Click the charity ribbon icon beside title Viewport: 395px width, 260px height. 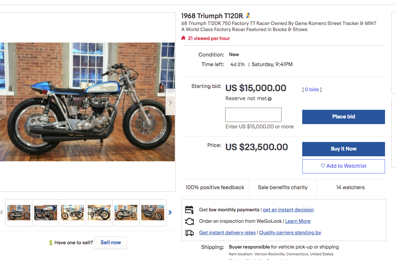248,16
